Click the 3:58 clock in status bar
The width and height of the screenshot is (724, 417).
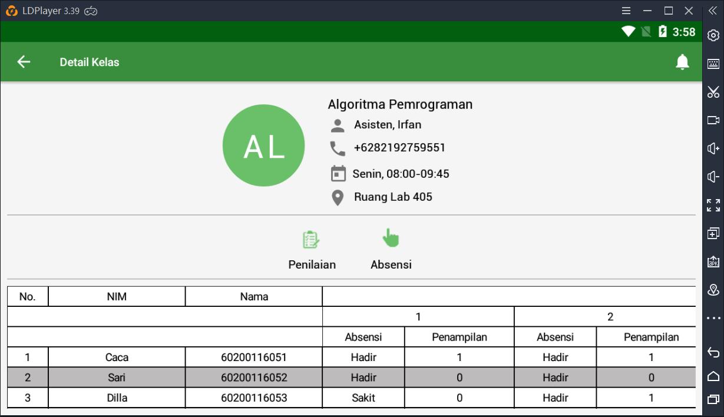(684, 32)
